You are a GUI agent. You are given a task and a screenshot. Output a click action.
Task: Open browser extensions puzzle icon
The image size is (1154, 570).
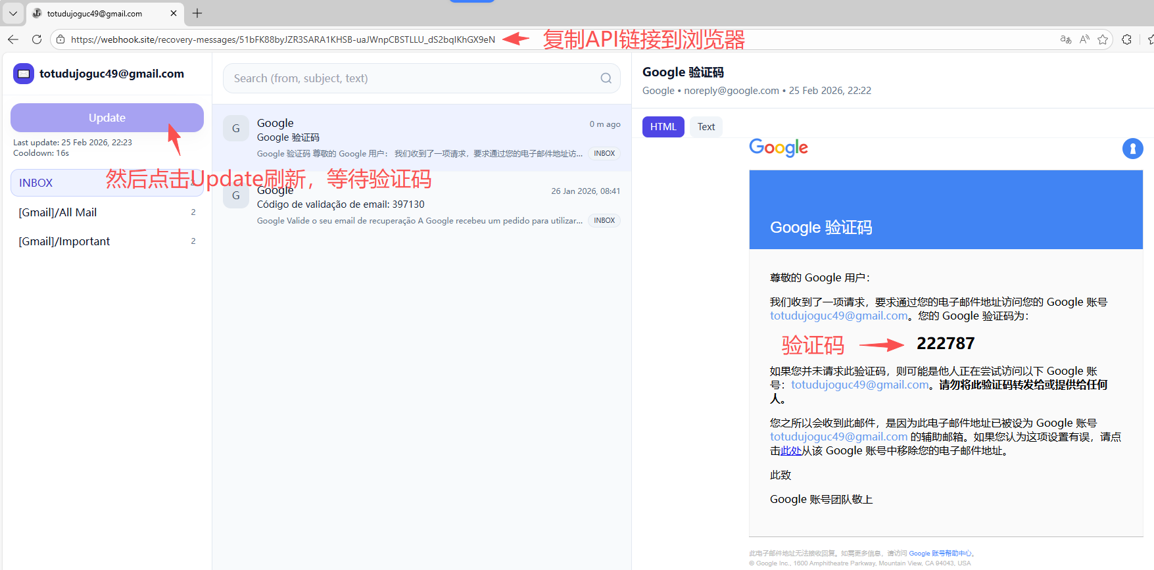[x=1126, y=39]
